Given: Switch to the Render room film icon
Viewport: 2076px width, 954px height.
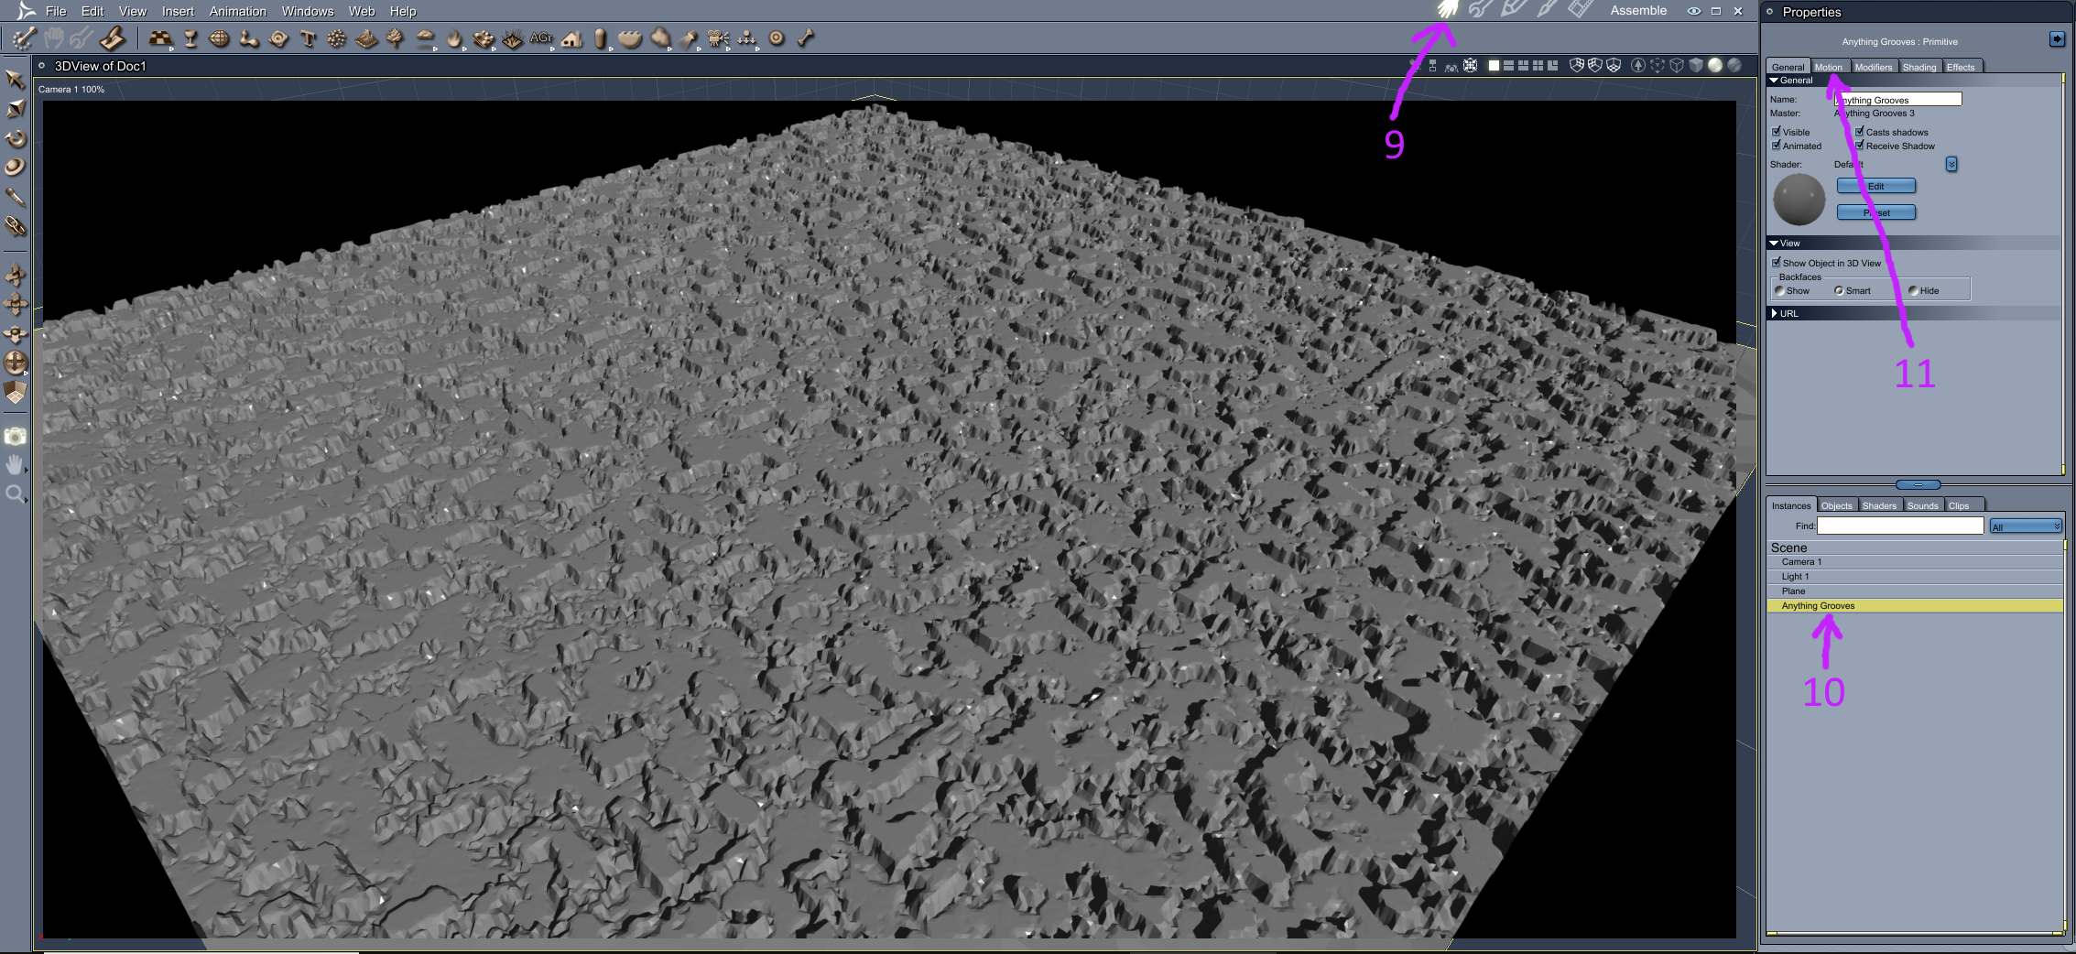Looking at the screenshot, I should tap(1580, 10).
